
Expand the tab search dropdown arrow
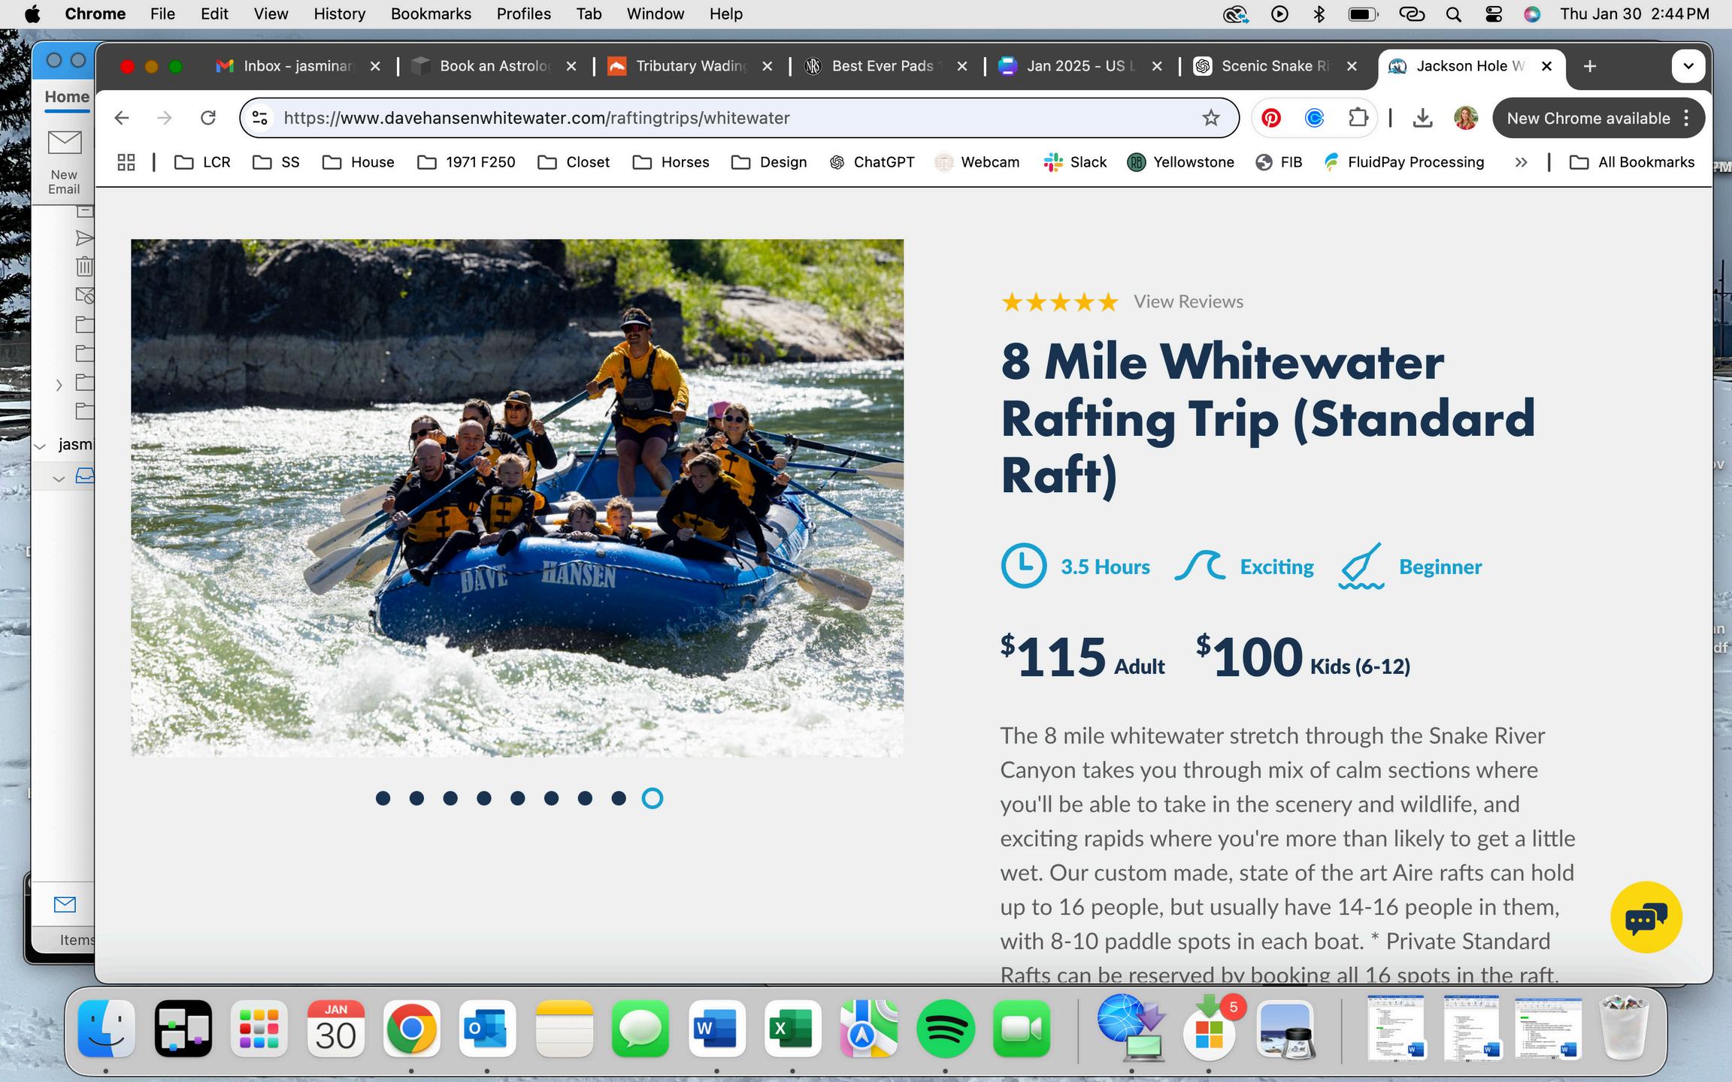1688,66
